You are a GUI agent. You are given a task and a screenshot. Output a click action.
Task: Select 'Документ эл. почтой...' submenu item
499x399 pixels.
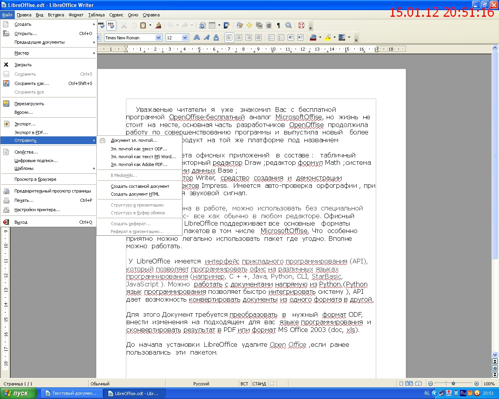[x=140, y=140]
